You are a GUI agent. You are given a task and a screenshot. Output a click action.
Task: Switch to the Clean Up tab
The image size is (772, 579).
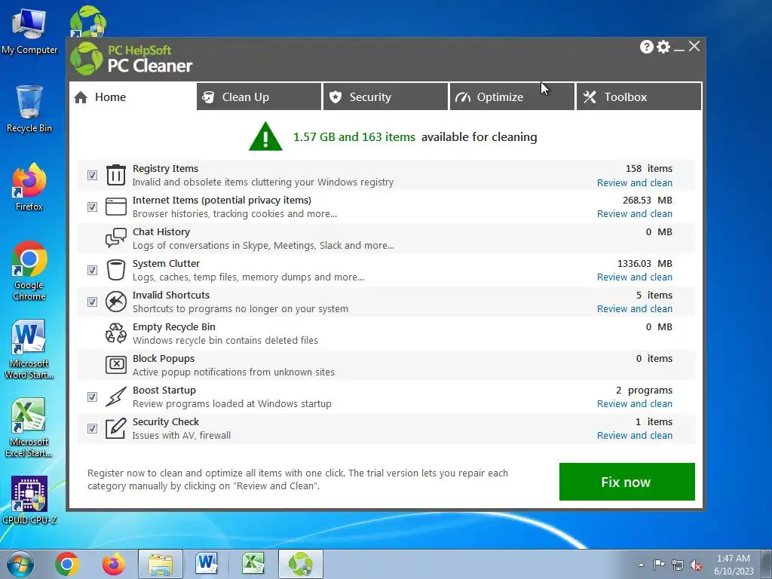point(259,97)
